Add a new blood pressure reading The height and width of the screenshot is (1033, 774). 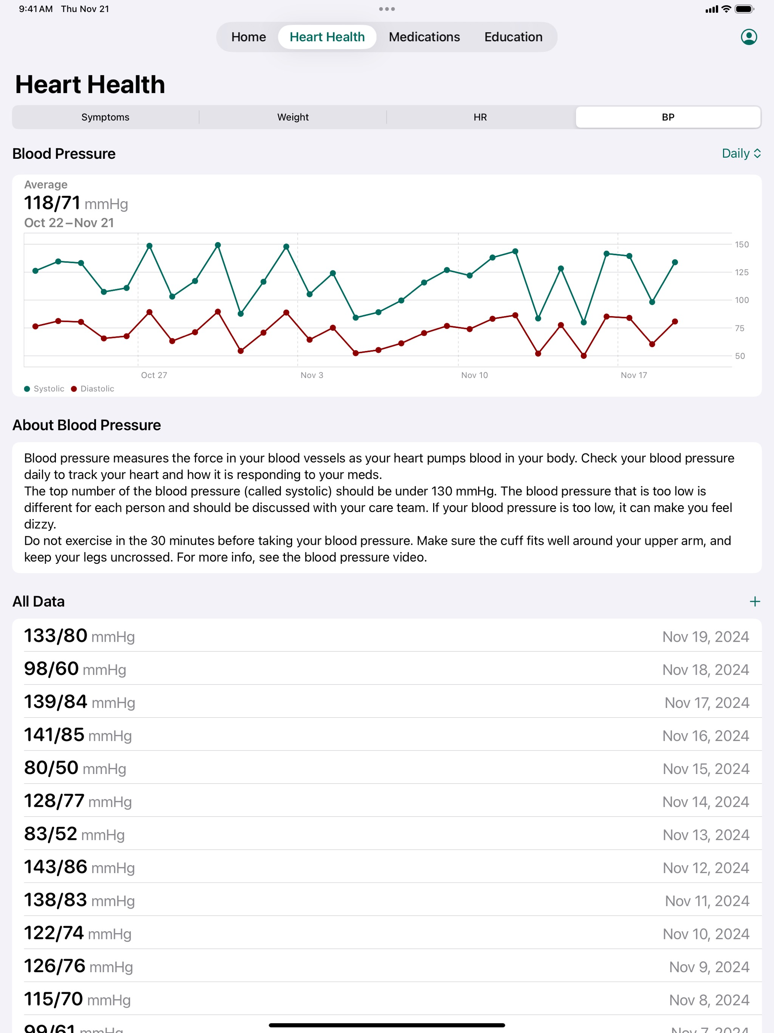coord(754,601)
